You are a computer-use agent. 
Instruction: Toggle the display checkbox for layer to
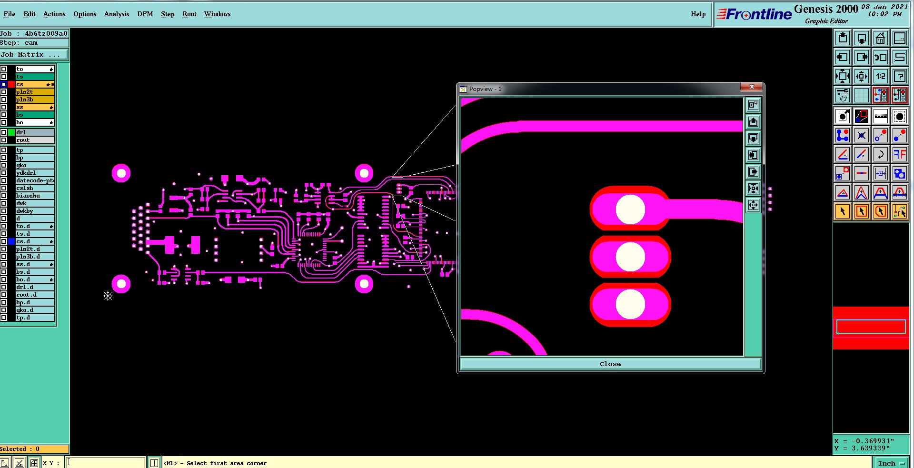coord(4,69)
